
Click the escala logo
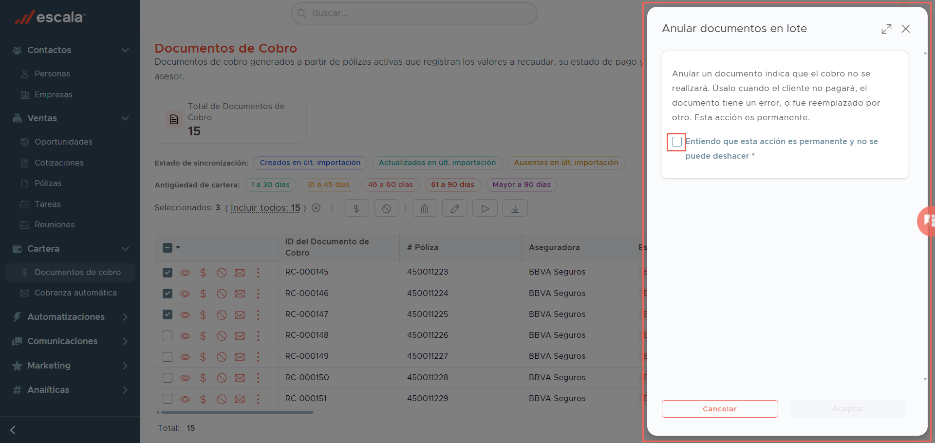(50, 17)
